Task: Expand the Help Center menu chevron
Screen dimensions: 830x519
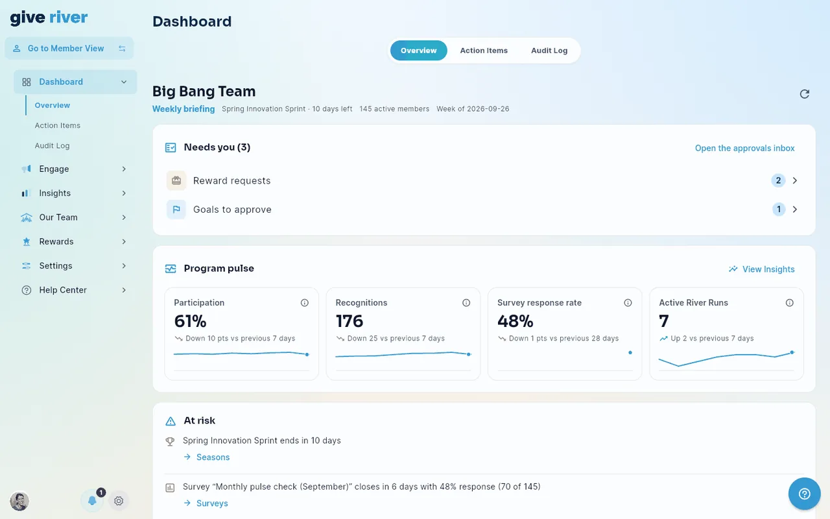Action: (x=124, y=290)
